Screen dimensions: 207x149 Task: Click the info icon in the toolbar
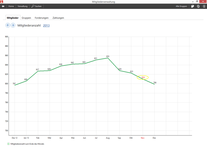204,6
